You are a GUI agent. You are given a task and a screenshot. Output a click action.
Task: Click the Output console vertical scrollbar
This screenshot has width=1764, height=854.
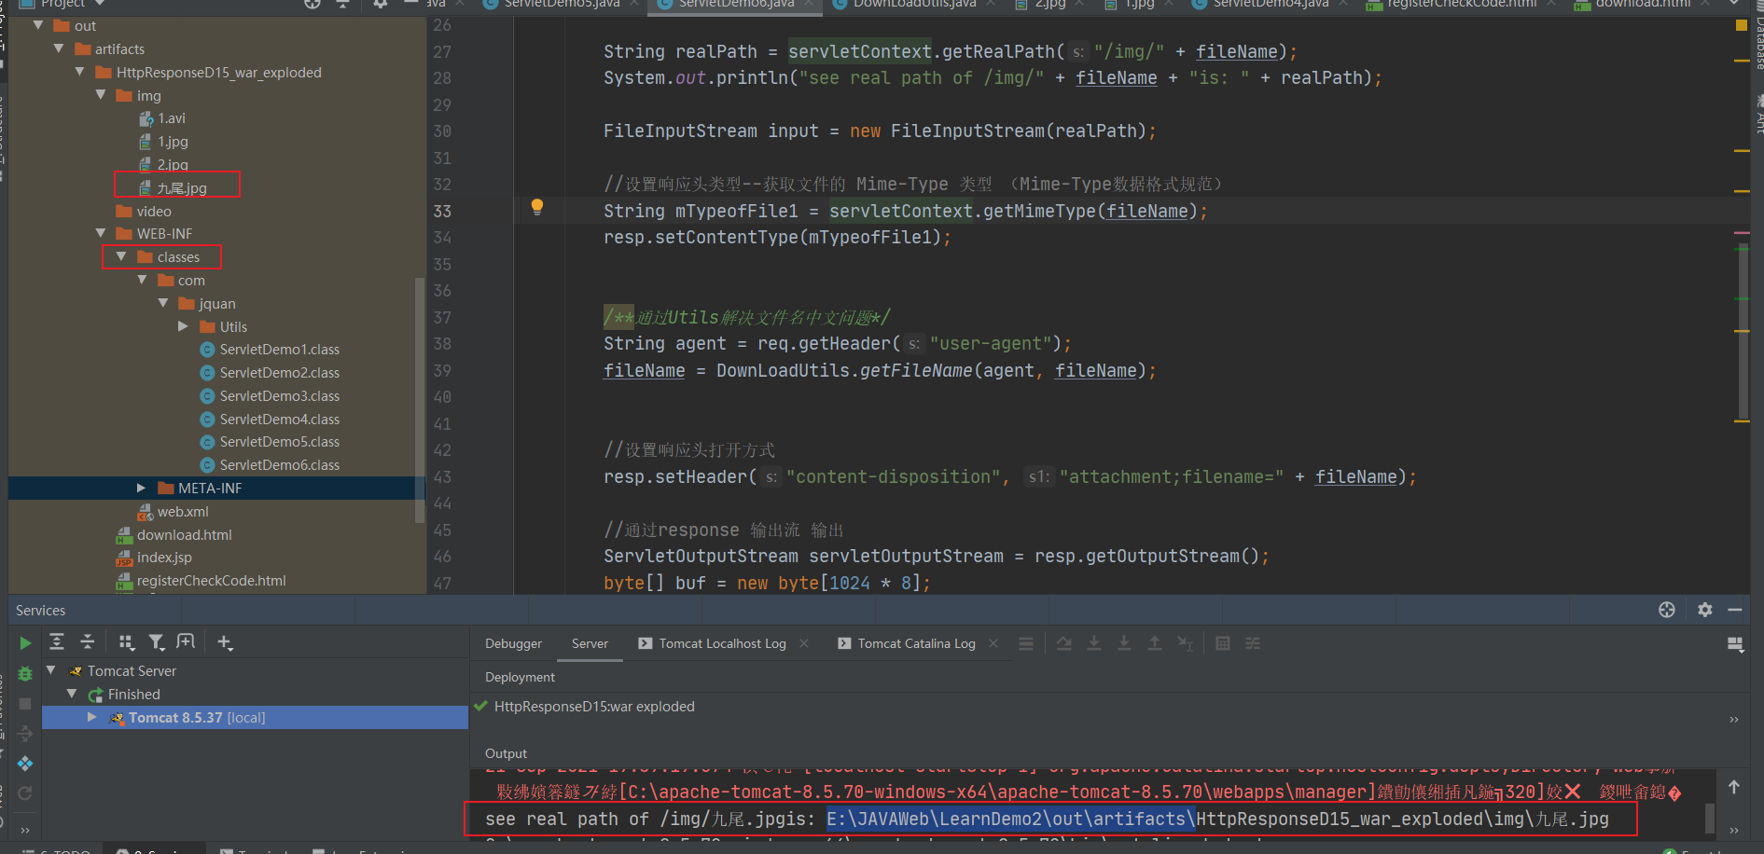(1710, 818)
